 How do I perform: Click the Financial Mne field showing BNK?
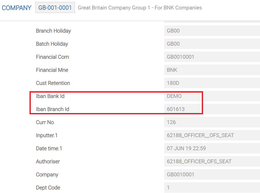point(212,70)
